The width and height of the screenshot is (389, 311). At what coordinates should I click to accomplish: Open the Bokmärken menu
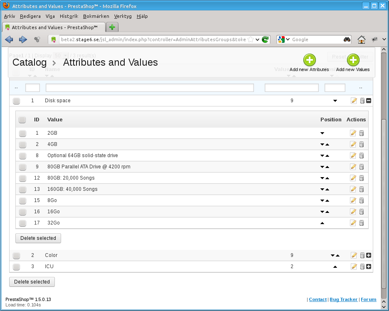click(96, 16)
